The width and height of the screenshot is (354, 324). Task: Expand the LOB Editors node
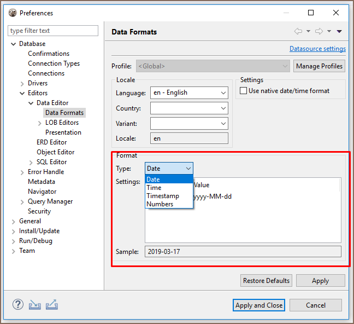click(40, 123)
